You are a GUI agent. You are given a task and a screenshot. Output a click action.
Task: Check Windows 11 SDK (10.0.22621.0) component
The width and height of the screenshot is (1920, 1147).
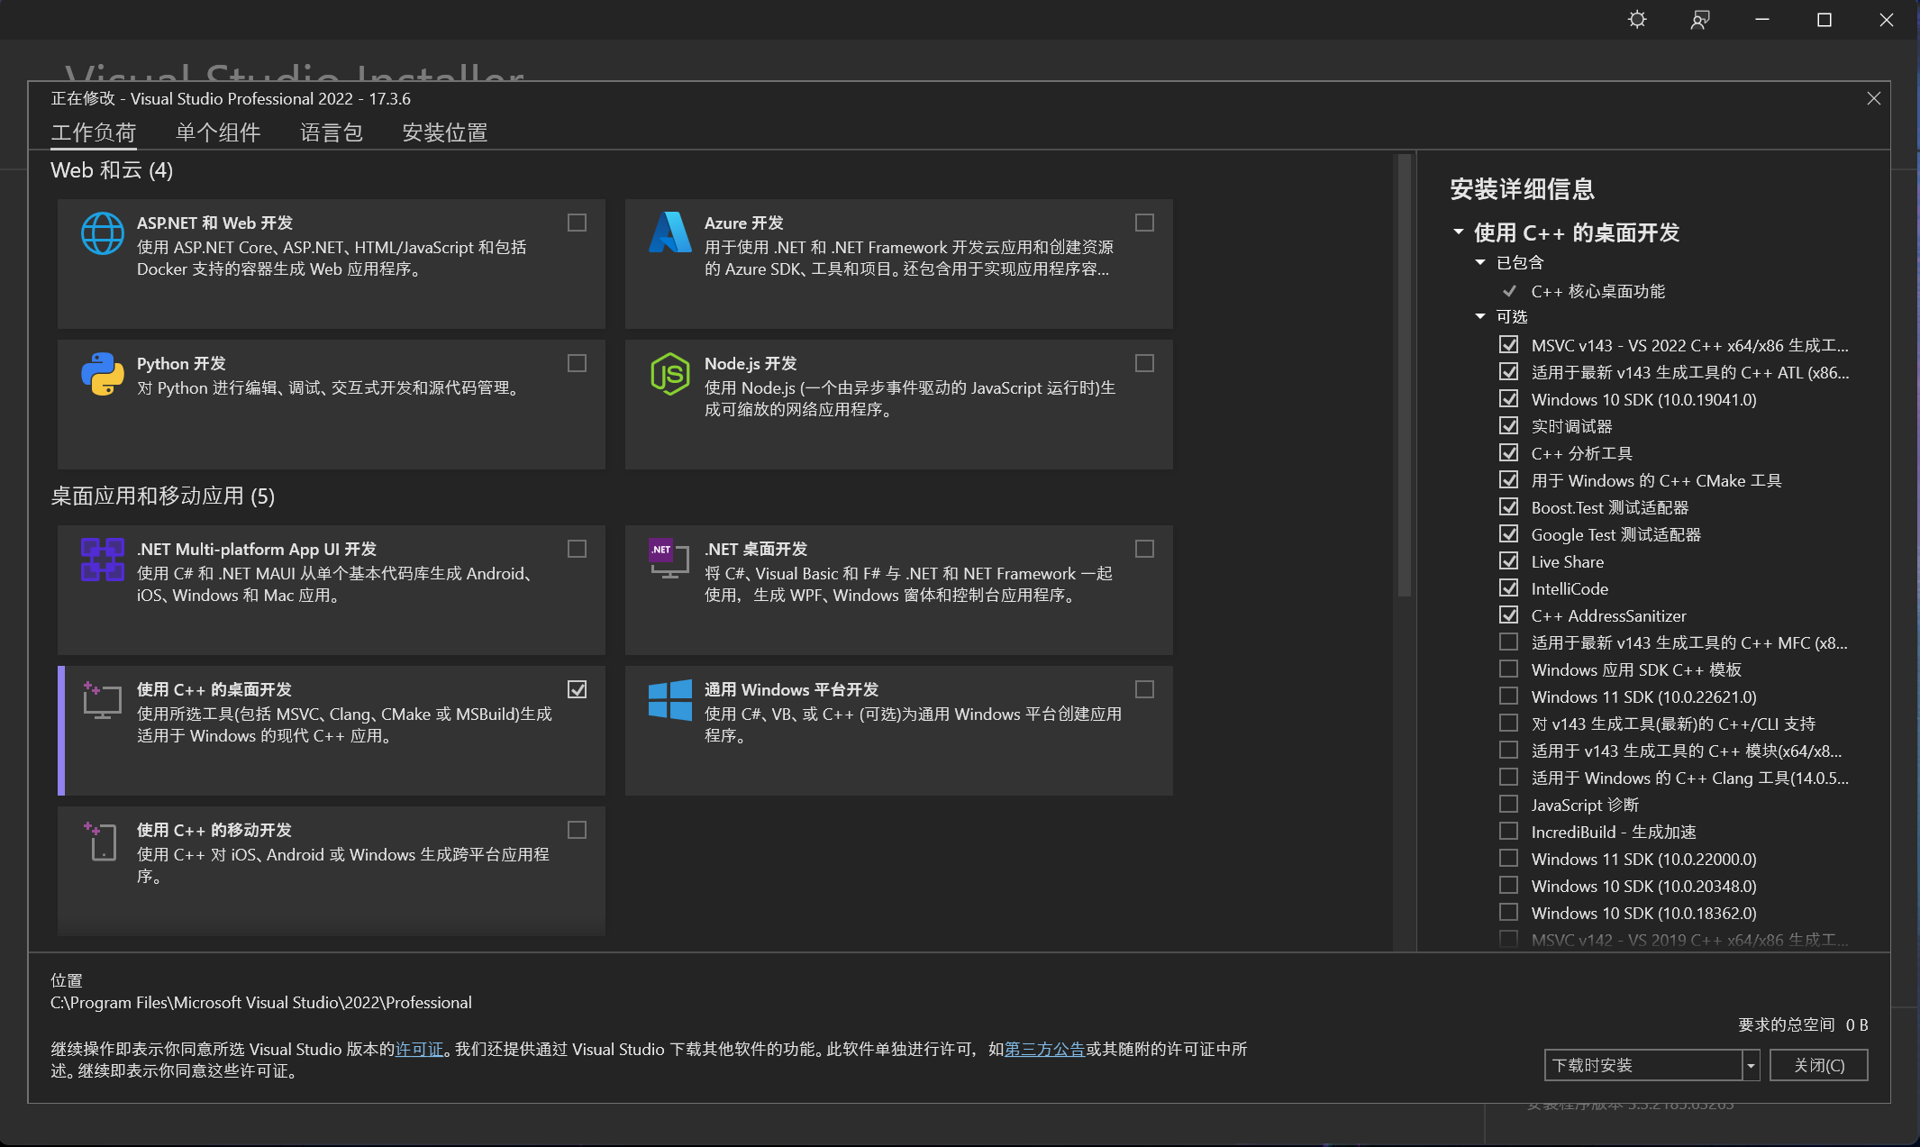[1509, 696]
